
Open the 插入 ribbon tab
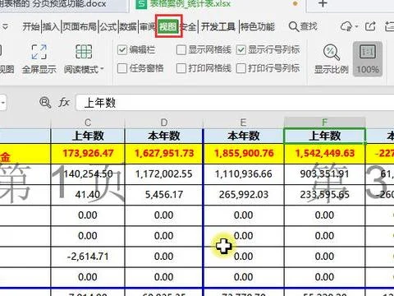pos(51,27)
